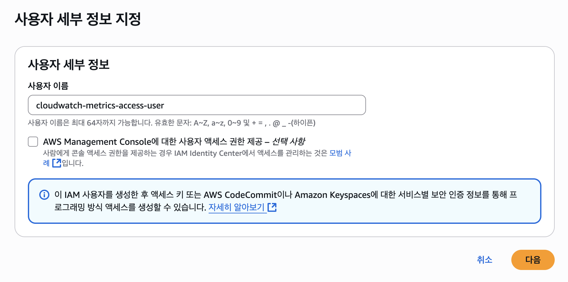
Task: Click the info icon in the blue notice
Action: [44, 195]
